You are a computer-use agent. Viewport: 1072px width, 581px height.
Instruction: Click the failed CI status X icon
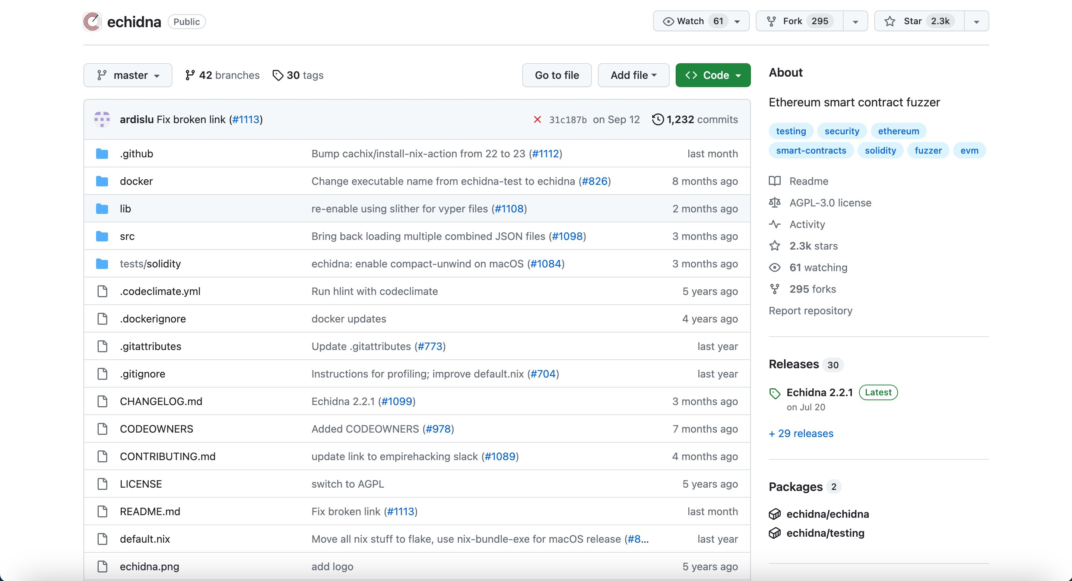pyautogui.click(x=537, y=120)
